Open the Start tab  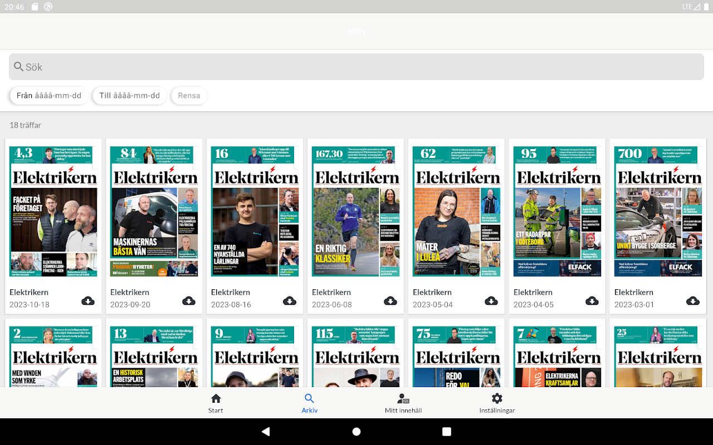(x=216, y=404)
